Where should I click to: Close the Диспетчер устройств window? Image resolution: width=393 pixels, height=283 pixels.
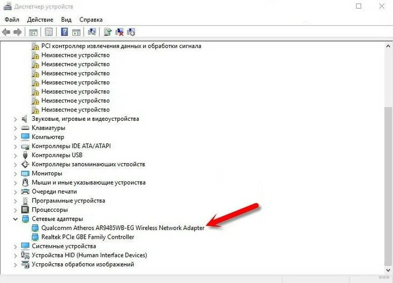[x=382, y=6]
